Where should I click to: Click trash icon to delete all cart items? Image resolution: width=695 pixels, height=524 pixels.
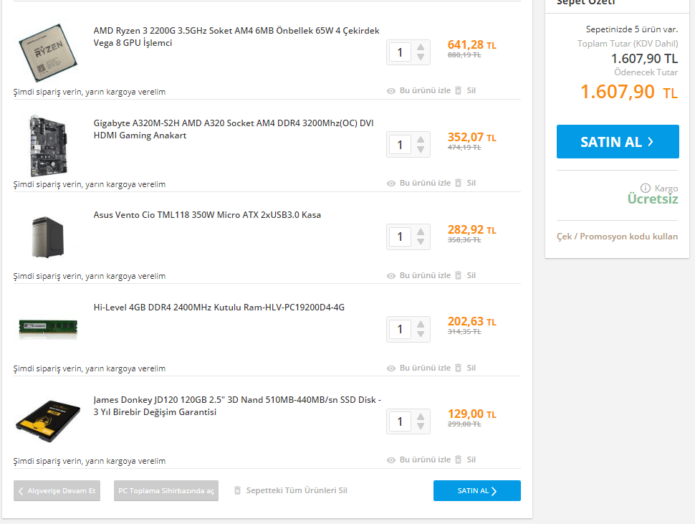238,491
